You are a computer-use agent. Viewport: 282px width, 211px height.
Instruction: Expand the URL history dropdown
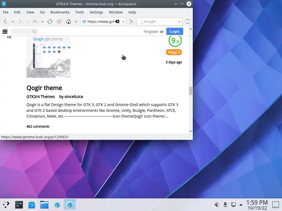point(123,21)
